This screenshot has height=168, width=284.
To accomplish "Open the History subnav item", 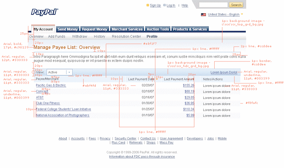I will (99, 36).
